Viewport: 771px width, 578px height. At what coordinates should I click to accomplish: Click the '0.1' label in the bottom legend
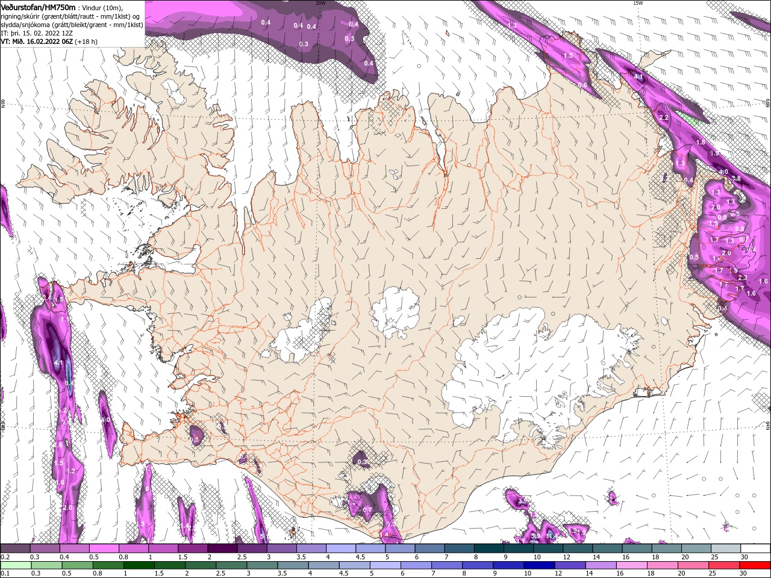pos(5,573)
